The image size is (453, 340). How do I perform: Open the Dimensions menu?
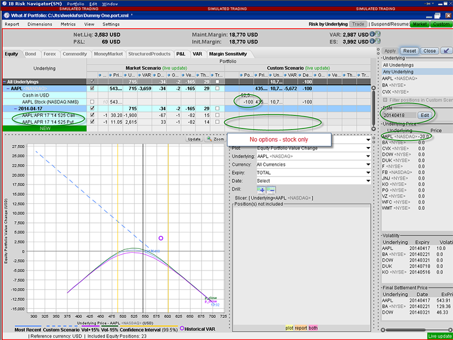(40, 24)
